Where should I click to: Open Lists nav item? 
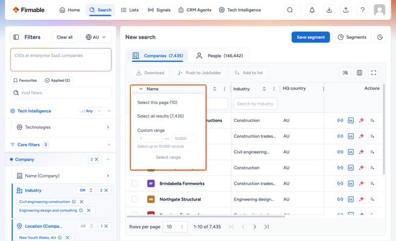pyautogui.click(x=130, y=10)
